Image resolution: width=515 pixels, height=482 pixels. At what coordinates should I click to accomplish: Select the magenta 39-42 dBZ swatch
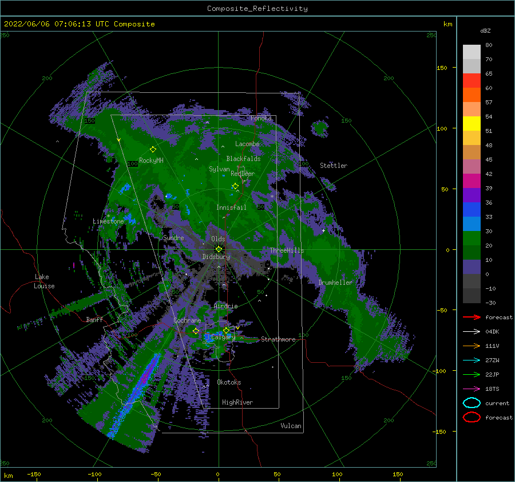[472, 181]
